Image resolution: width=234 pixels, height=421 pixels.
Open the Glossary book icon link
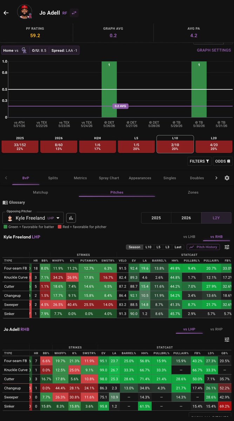point(14,202)
